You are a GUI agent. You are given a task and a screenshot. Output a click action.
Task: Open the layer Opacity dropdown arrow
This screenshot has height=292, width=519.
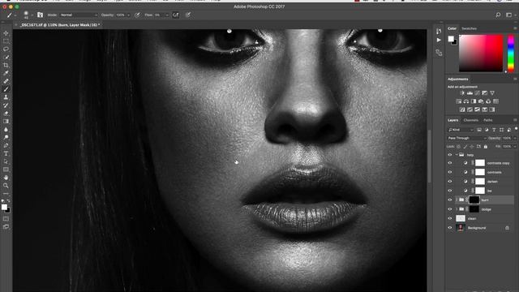[514, 138]
